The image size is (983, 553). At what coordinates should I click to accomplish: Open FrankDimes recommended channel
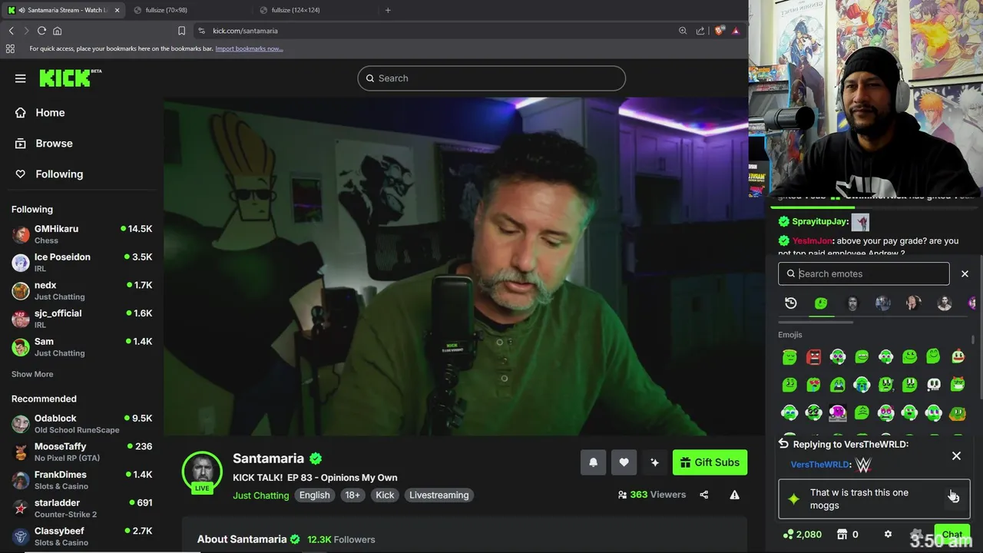81,480
